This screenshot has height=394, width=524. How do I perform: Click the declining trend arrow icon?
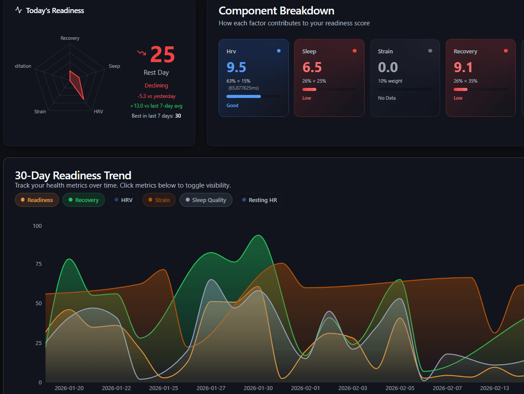[141, 52]
